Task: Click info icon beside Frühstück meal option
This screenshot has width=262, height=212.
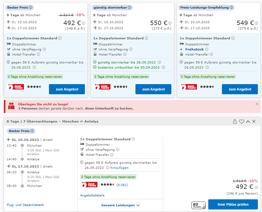Action: 211,50
